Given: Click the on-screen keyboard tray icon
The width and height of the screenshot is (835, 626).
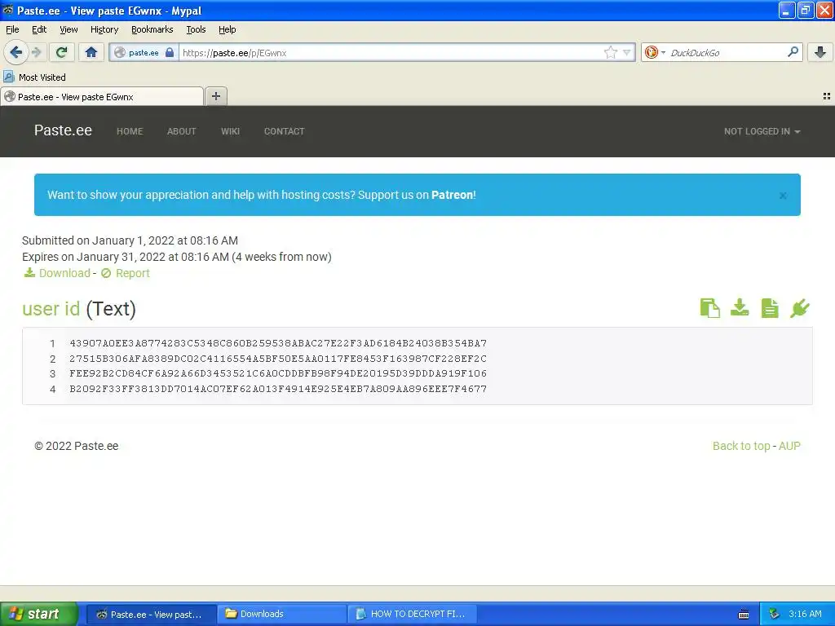Looking at the screenshot, I should [x=744, y=615].
